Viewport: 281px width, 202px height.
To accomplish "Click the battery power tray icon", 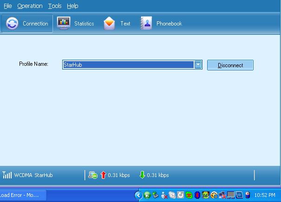I will (248, 195).
